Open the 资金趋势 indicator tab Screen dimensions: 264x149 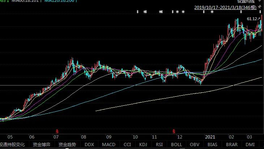(x=67, y=145)
